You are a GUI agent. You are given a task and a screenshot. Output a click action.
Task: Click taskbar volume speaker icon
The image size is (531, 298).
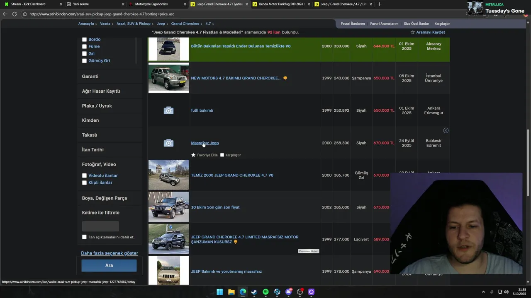[506, 292]
